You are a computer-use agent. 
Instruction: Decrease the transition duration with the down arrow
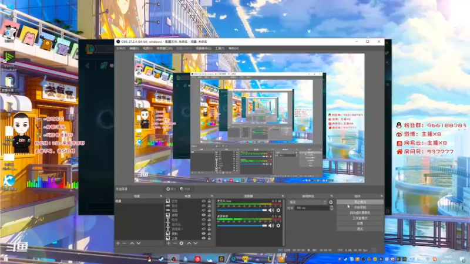(x=331, y=209)
